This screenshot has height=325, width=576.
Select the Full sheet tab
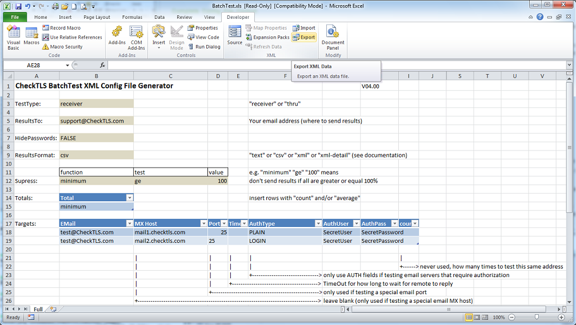[x=38, y=309]
